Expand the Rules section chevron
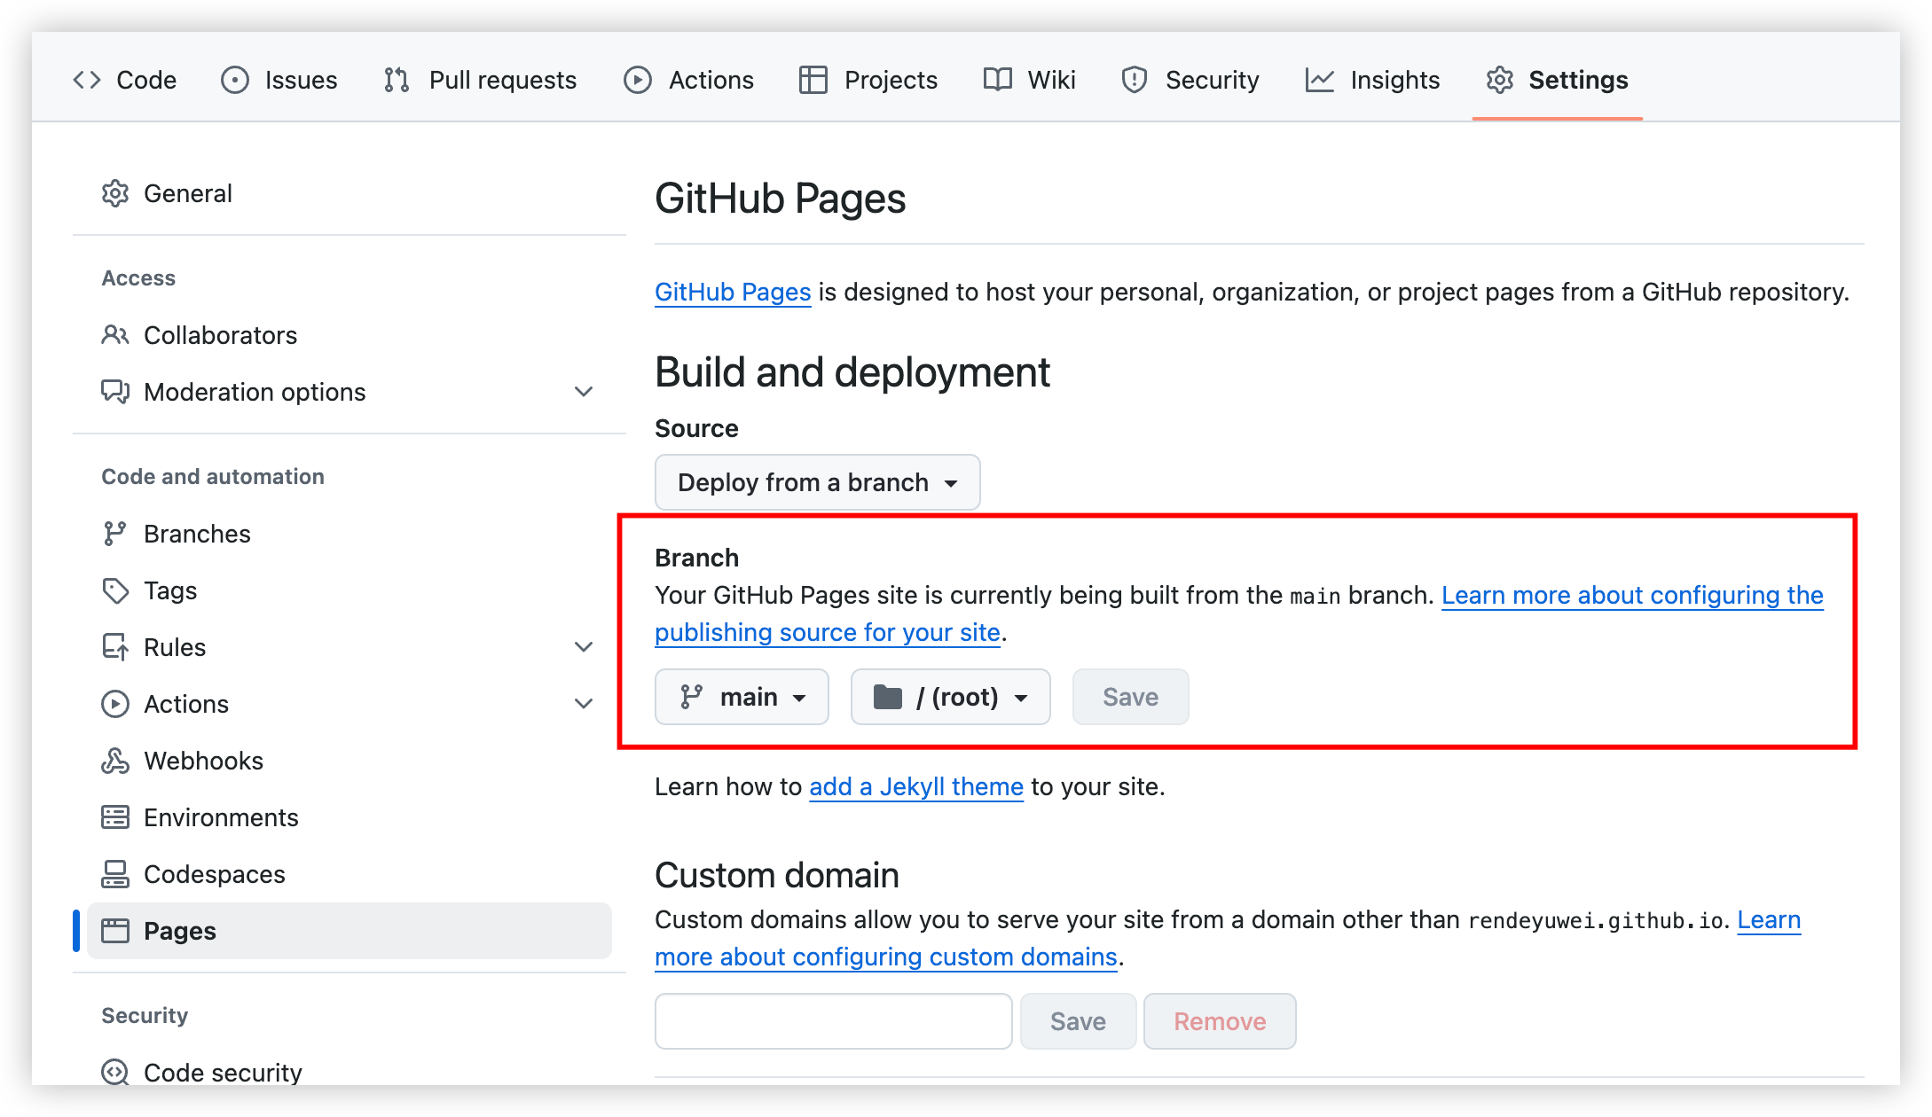The width and height of the screenshot is (1932, 1117). pyautogui.click(x=584, y=647)
